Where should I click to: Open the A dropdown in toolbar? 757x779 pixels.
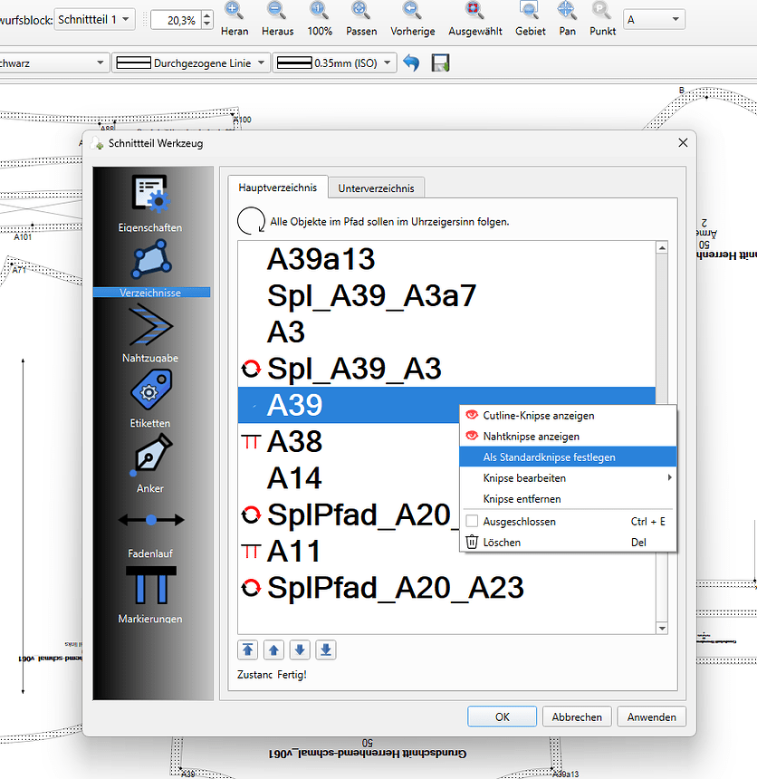654,20
